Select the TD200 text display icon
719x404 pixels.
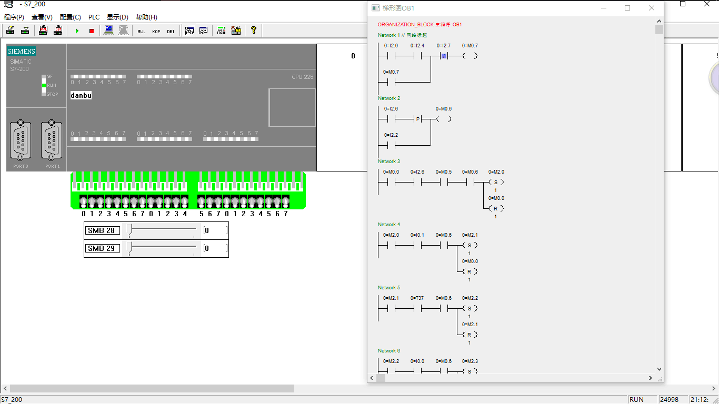[221, 31]
